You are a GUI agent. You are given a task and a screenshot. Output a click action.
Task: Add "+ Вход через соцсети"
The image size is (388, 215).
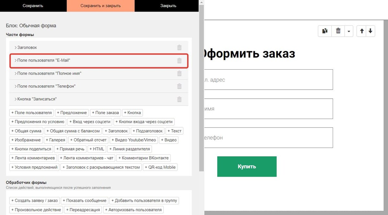click(90, 122)
